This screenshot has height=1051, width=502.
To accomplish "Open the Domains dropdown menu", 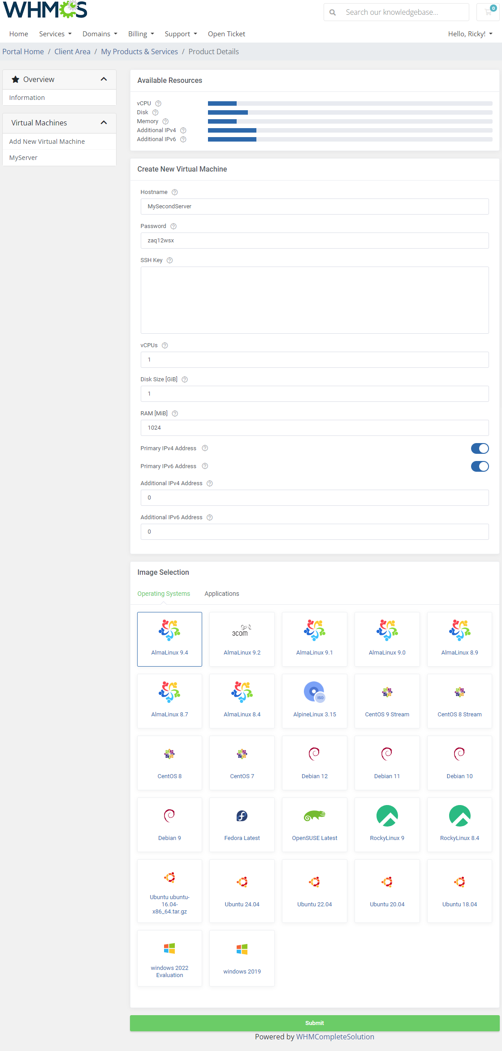I will tap(100, 34).
